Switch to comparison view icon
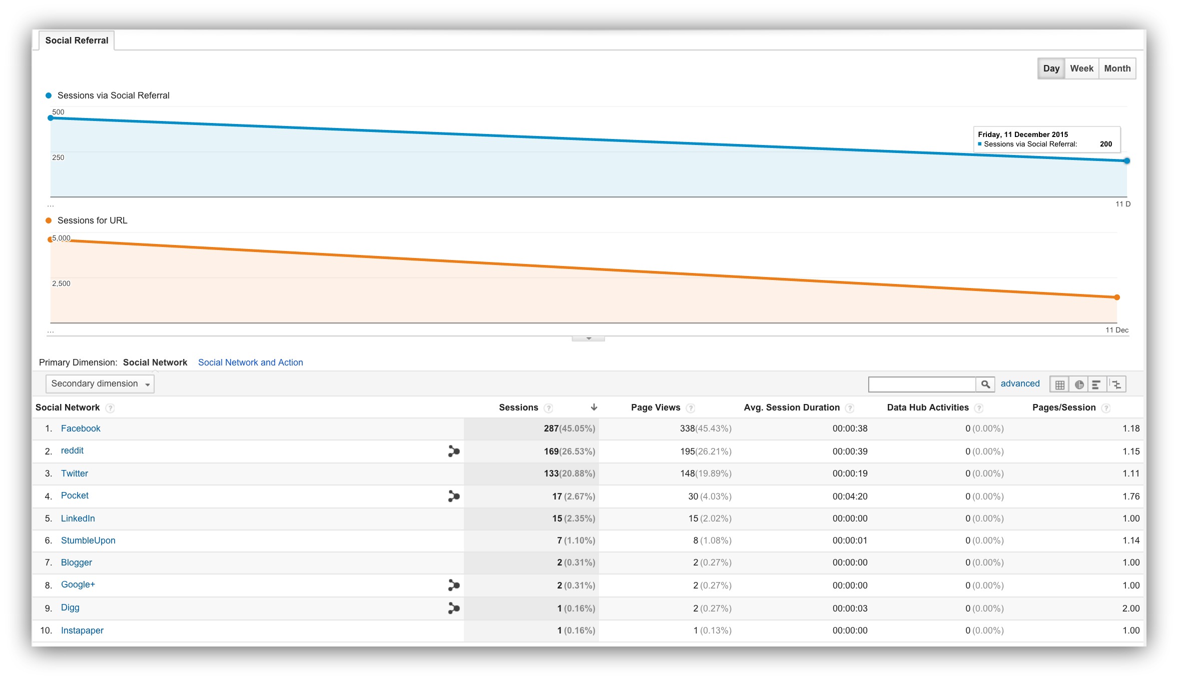 click(x=1116, y=384)
